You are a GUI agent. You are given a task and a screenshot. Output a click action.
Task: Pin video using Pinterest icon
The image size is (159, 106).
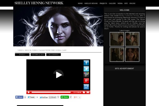click(x=86, y=81)
